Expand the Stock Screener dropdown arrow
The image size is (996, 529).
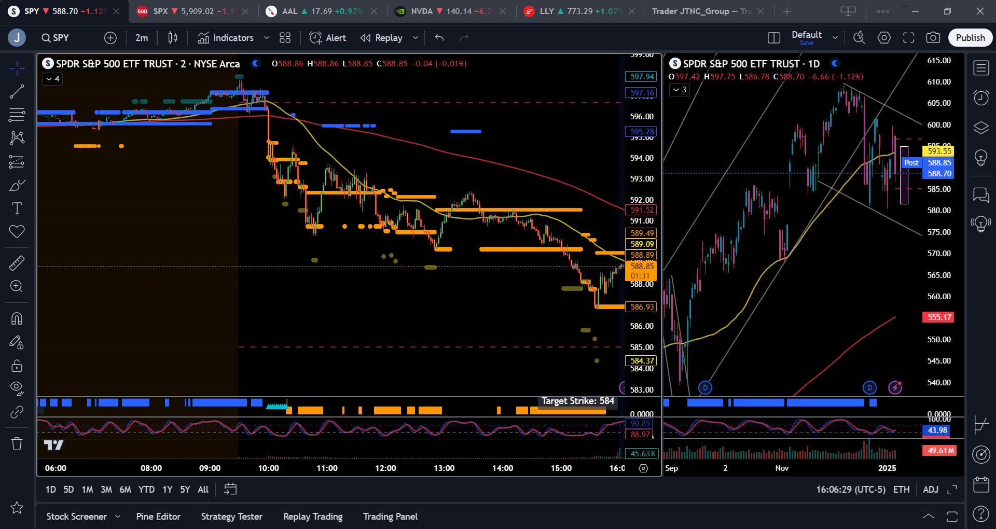[118, 517]
